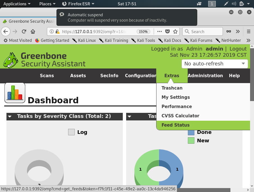Viewport: 254px width, 192px height.
Task: Click the admin username link
Action: point(214,49)
